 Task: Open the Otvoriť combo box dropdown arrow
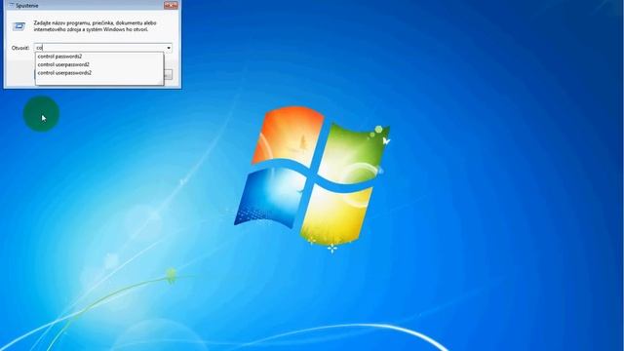[x=169, y=48]
